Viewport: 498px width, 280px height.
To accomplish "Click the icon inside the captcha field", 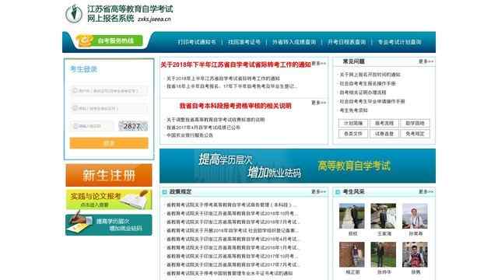I will click(75, 126).
